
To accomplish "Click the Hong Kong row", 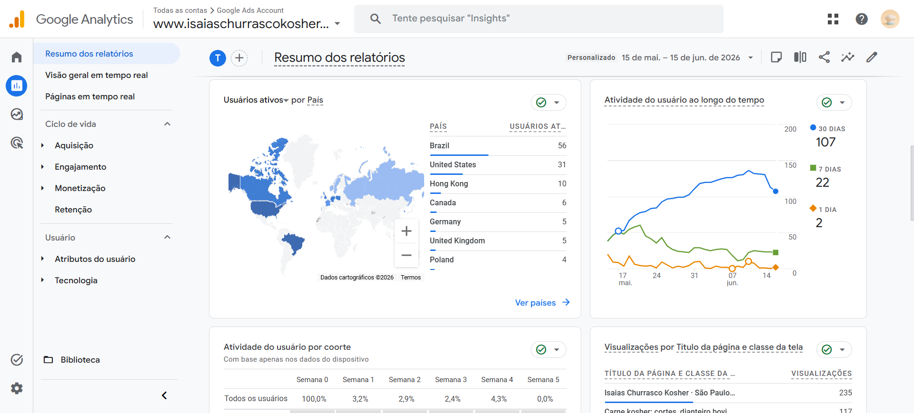I will (x=498, y=184).
